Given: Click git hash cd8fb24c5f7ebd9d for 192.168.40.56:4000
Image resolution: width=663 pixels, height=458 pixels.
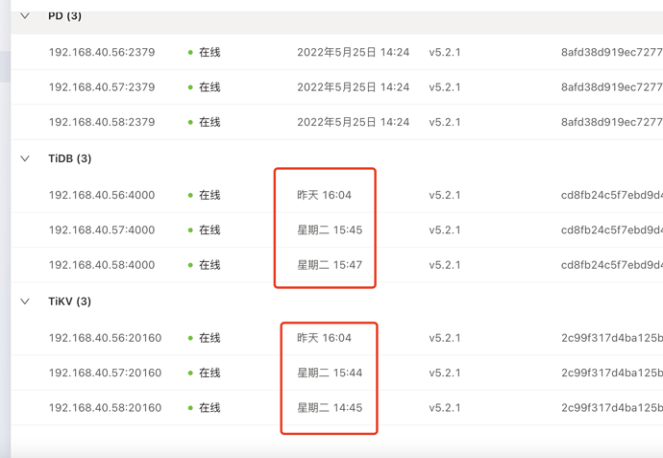Looking at the screenshot, I should coord(611,195).
